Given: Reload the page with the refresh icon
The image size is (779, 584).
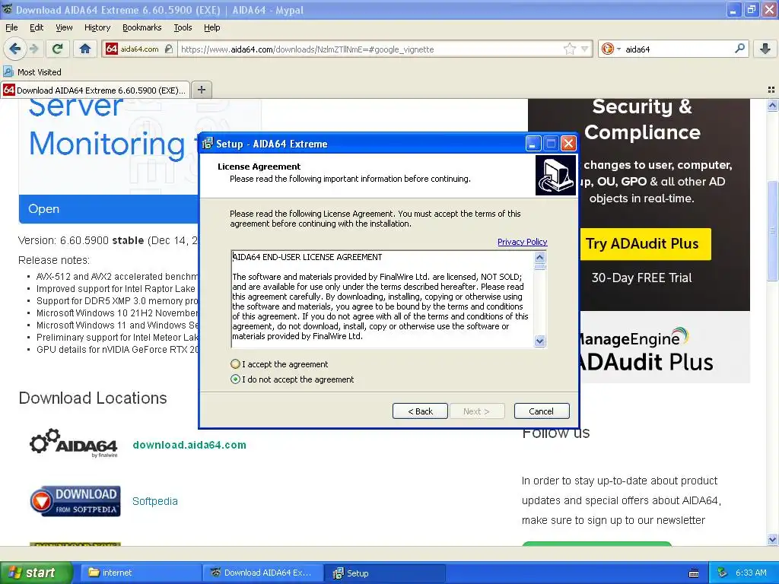Looking at the screenshot, I should (57, 49).
